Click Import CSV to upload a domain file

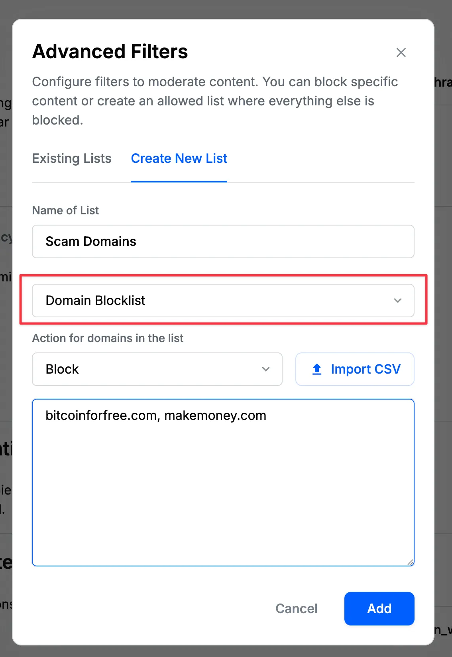[x=354, y=369]
